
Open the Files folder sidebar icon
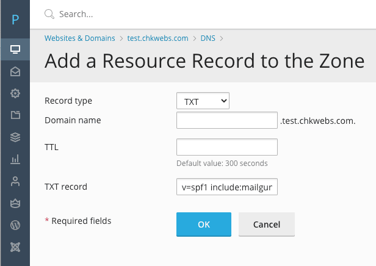point(15,115)
